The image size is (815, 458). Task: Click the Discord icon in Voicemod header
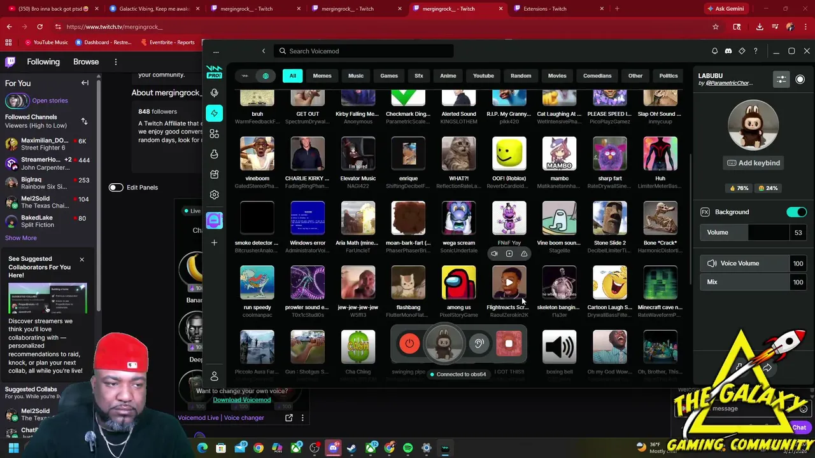[x=728, y=51]
